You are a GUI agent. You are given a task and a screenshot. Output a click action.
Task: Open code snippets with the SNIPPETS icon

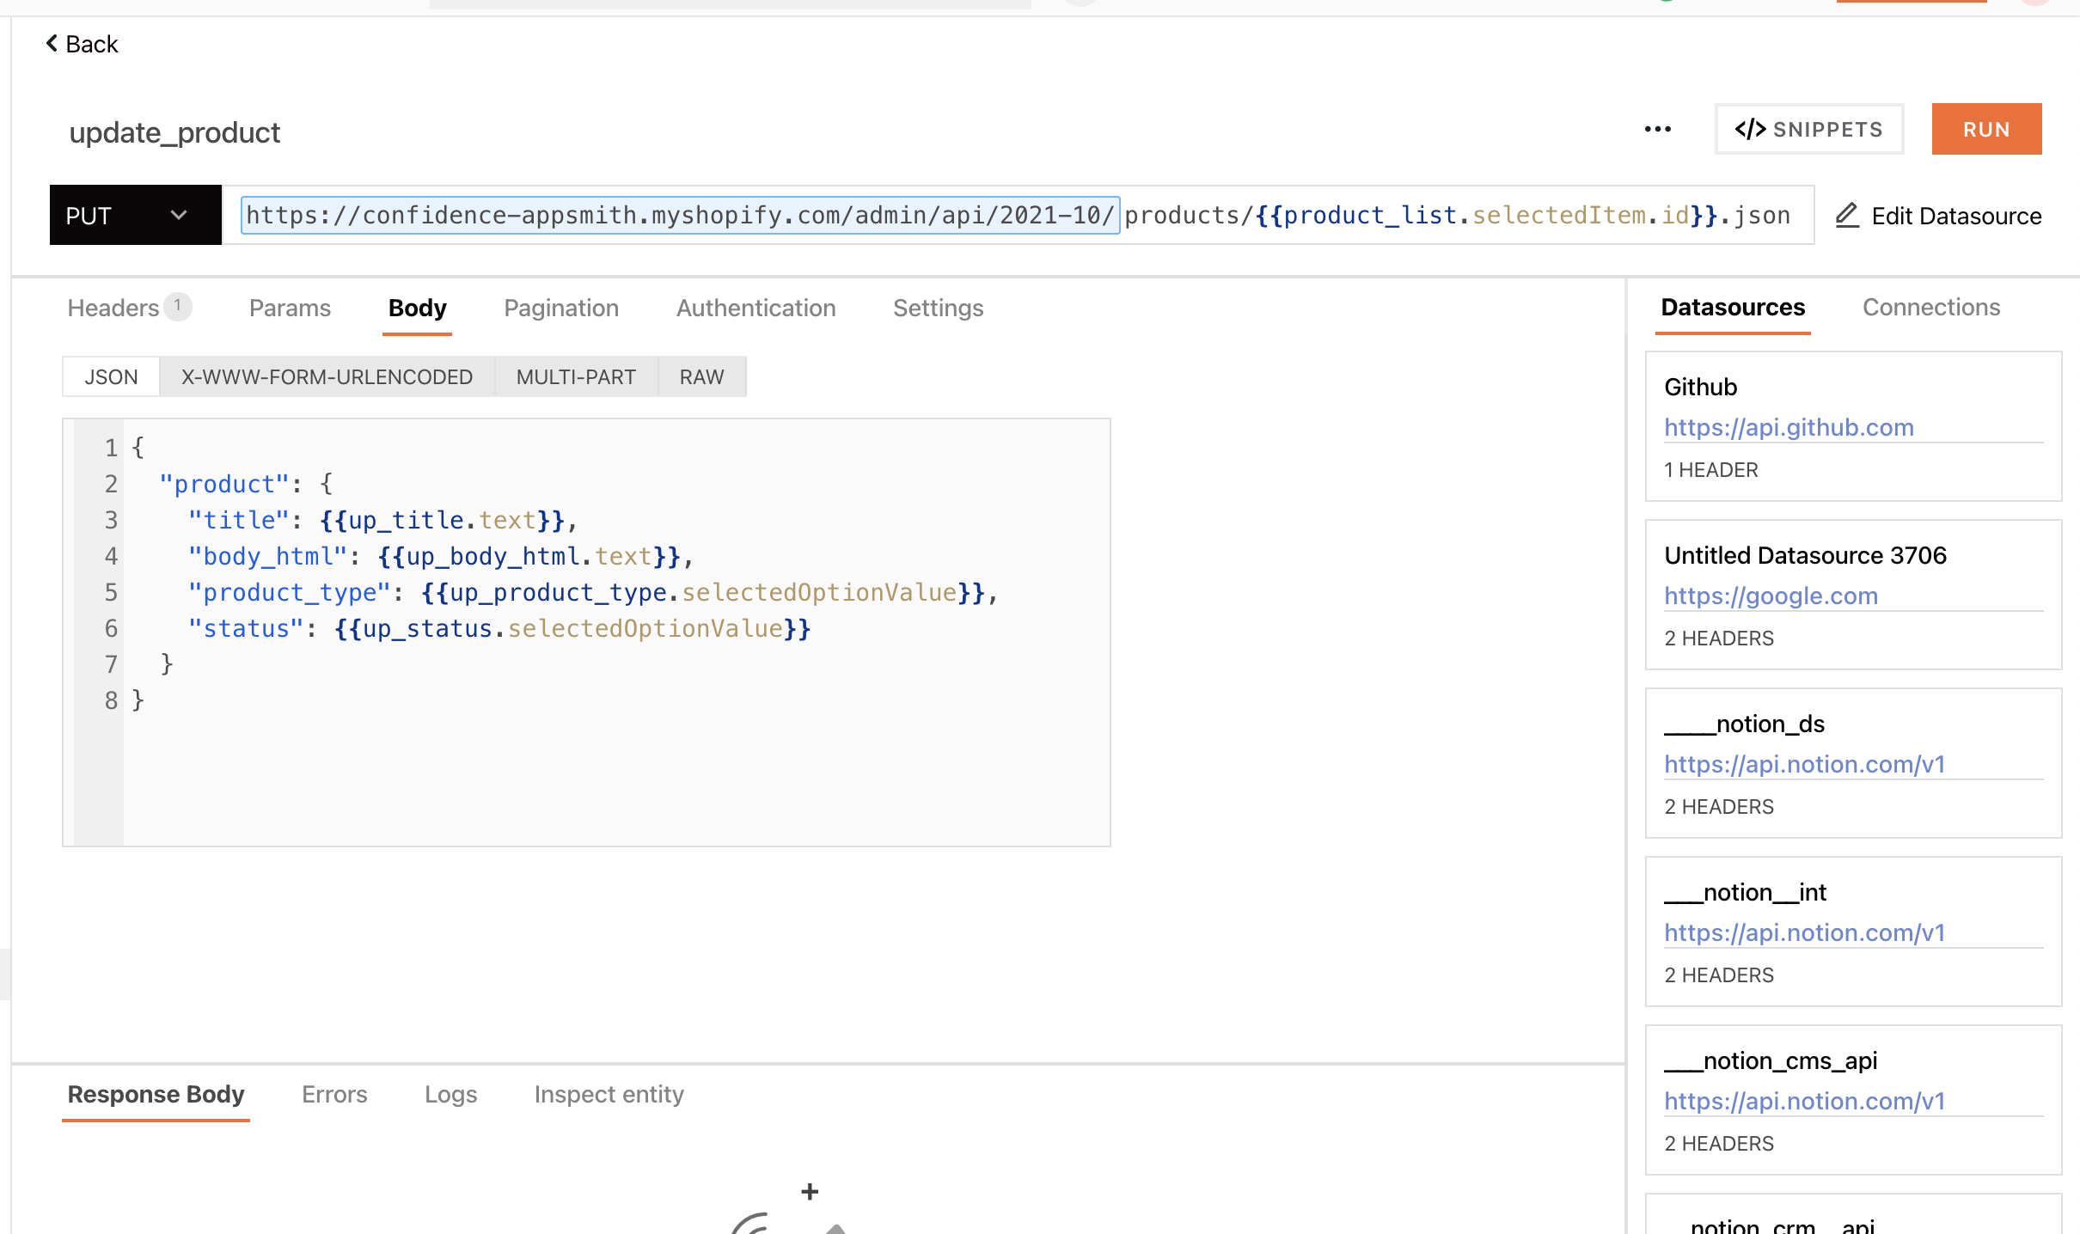tap(1751, 129)
